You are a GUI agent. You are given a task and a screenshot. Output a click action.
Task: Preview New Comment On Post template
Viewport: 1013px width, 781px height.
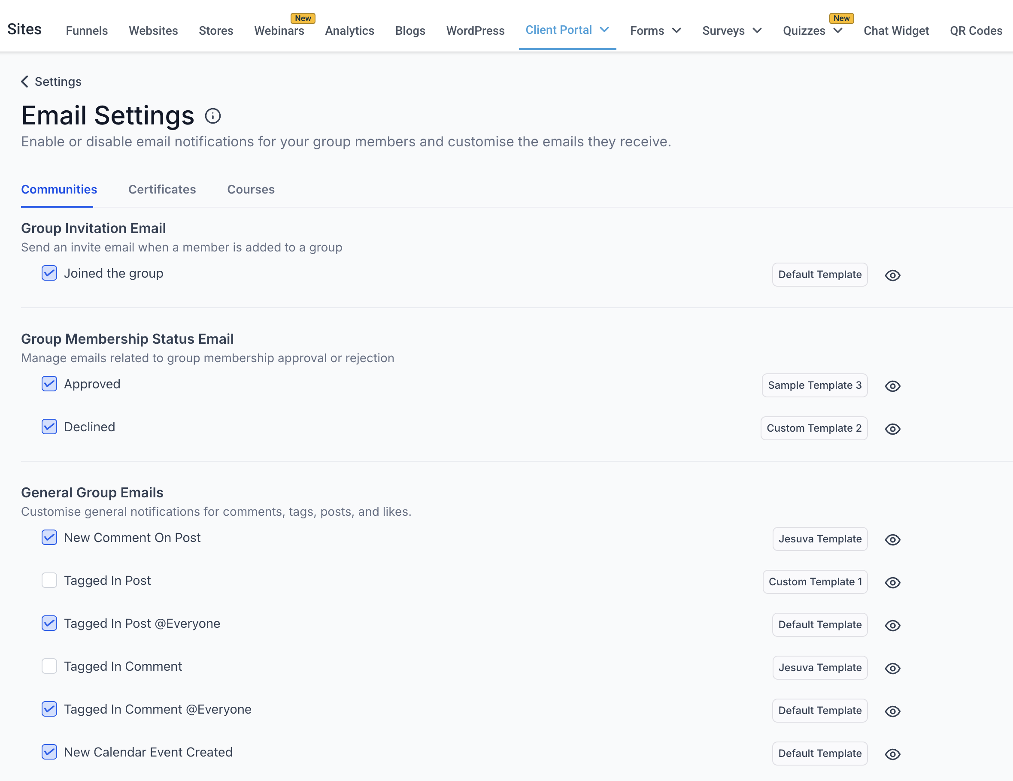892,539
